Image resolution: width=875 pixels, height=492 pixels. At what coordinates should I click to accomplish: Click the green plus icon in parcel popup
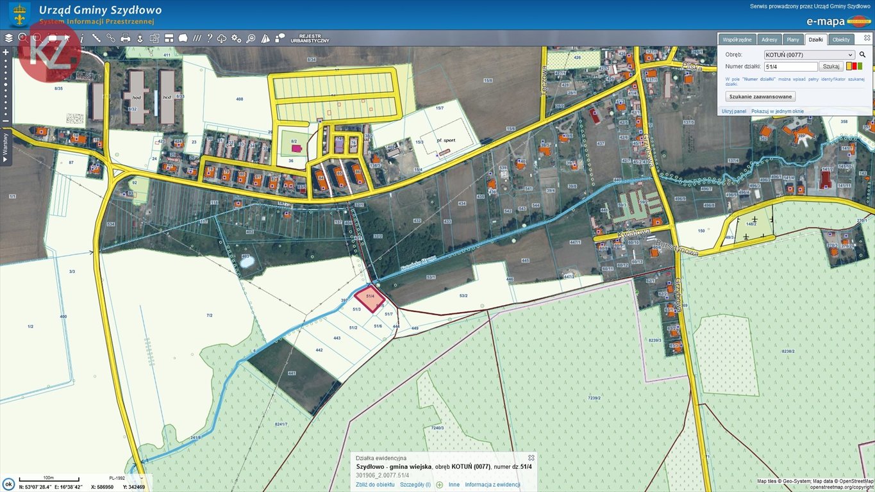pyautogui.click(x=439, y=485)
